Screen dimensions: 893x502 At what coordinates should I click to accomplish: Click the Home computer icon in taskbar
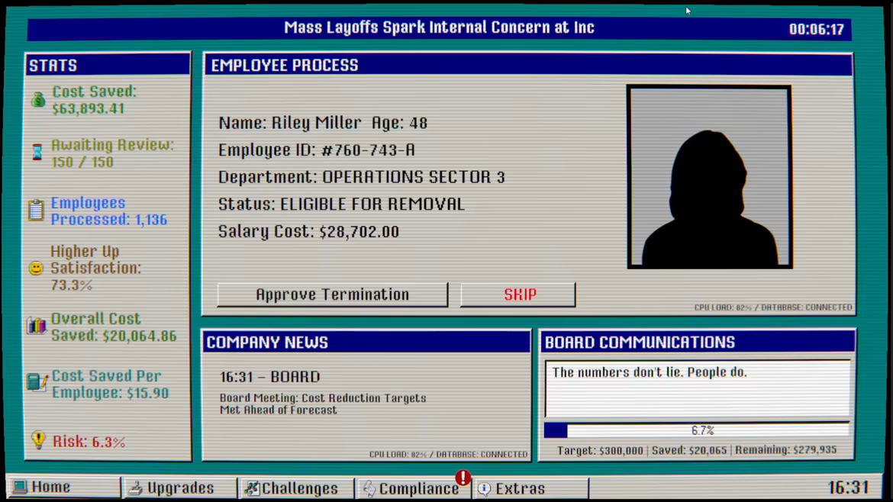tap(20, 488)
